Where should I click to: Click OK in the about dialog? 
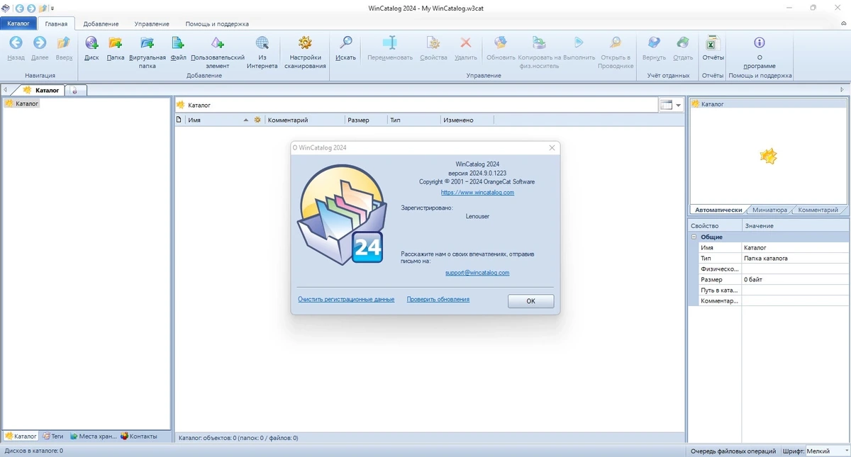[530, 301]
